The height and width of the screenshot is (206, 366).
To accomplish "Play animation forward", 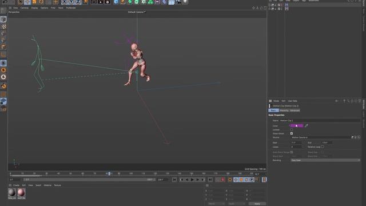I will click(192, 180).
